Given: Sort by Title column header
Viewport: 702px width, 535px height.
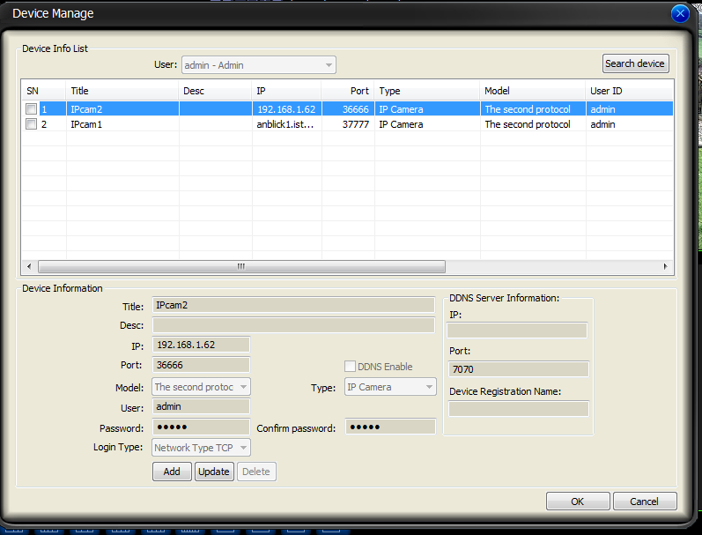Looking at the screenshot, I should pos(122,91).
